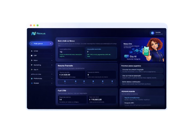The width and height of the screenshot is (193, 129).
Task: Click the Nexus logo icon
Action: (33, 33)
